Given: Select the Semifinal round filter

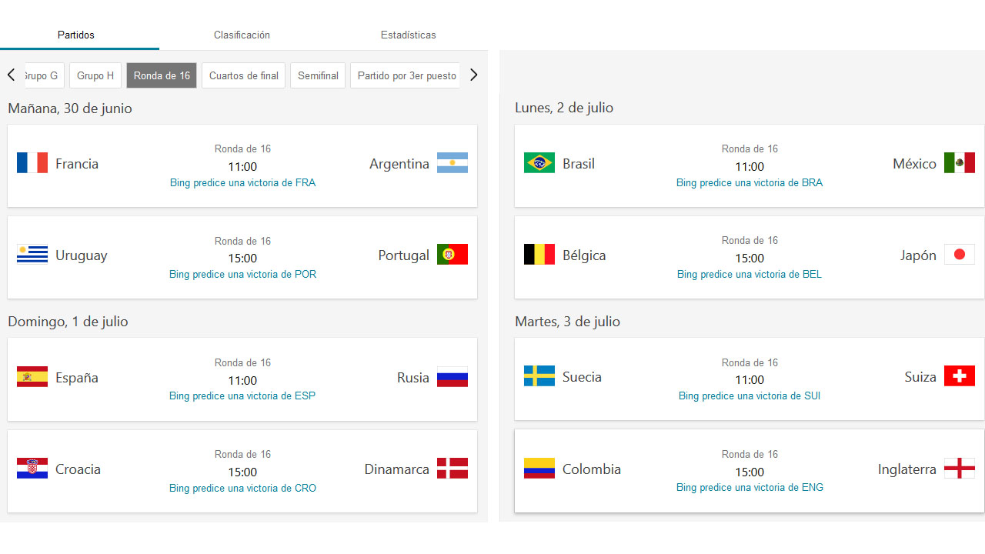Looking at the screenshot, I should (x=318, y=75).
